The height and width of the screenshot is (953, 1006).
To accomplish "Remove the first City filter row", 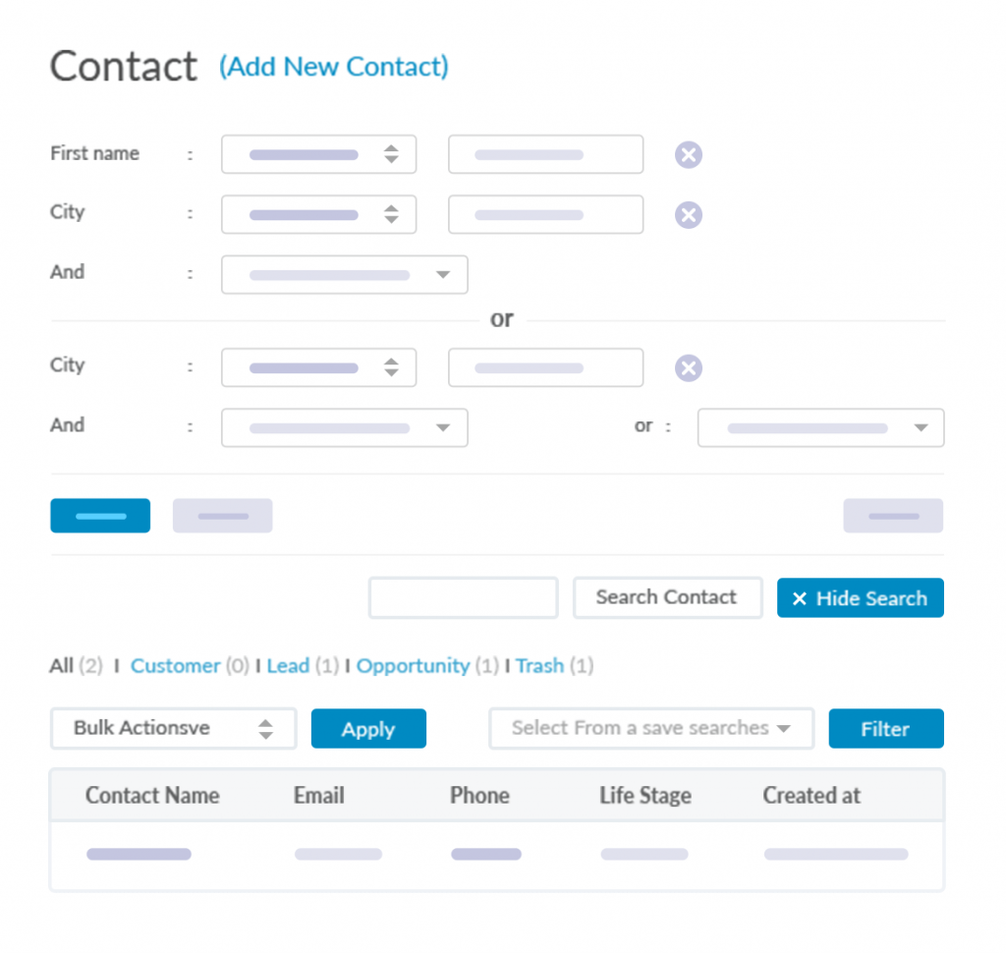I will pyautogui.click(x=689, y=215).
